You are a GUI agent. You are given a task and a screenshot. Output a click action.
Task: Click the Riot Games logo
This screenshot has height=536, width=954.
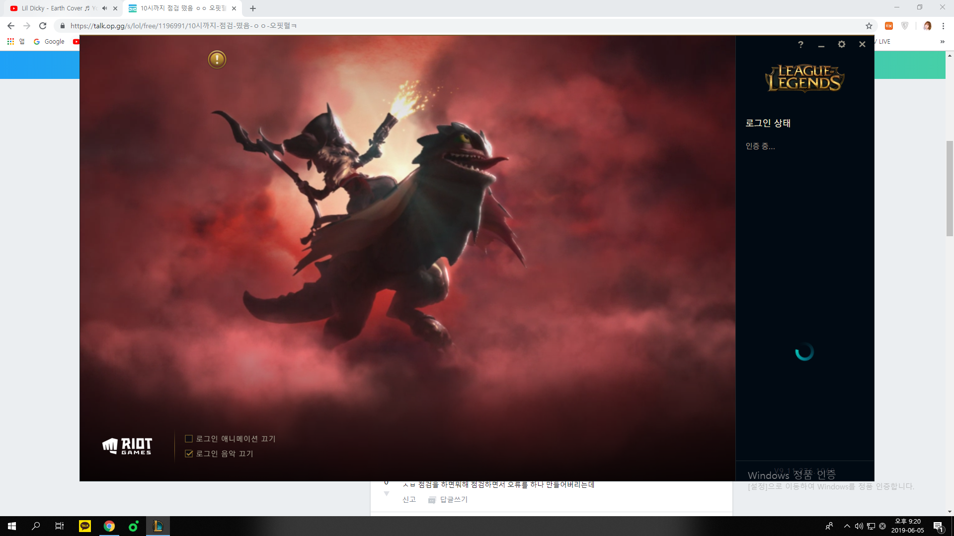127,446
